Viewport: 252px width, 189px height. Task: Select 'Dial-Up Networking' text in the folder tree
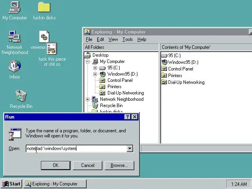coord(126,93)
